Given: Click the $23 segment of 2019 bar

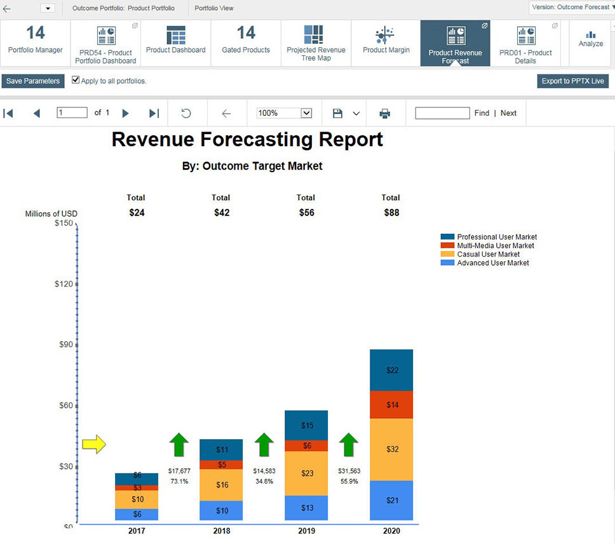Looking at the screenshot, I should [x=306, y=473].
